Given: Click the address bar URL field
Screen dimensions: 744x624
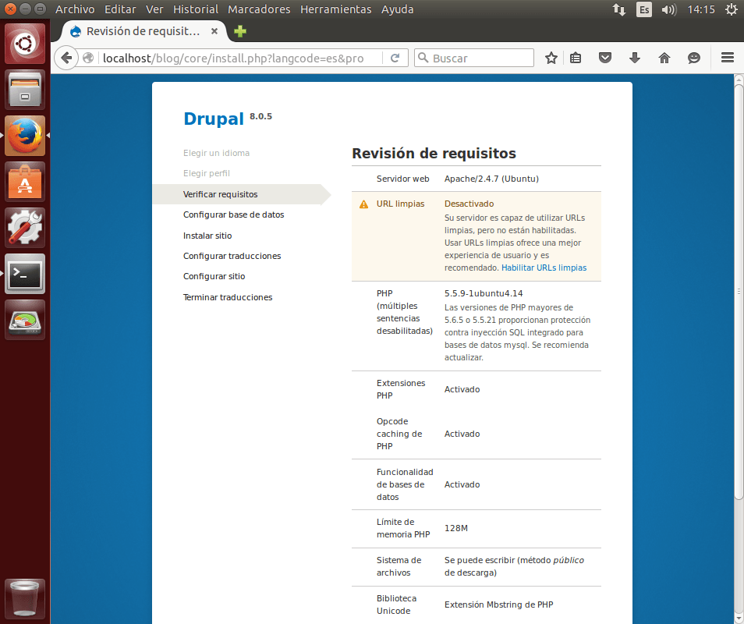Looking at the screenshot, I should (x=241, y=58).
